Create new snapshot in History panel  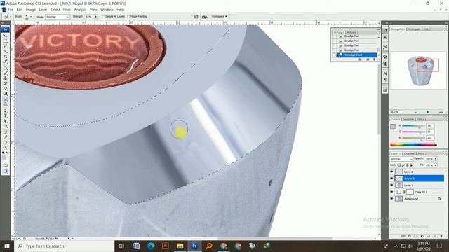tap(368, 59)
